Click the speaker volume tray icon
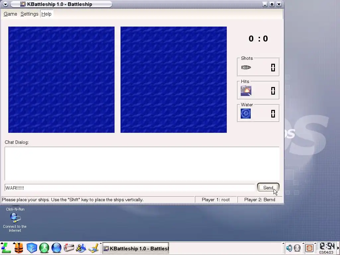Screen dimensions: 340x255 pos(289,248)
